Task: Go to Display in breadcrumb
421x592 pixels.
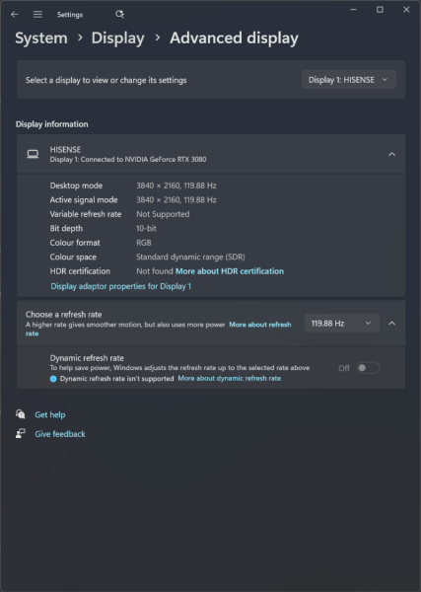Action: [117, 38]
